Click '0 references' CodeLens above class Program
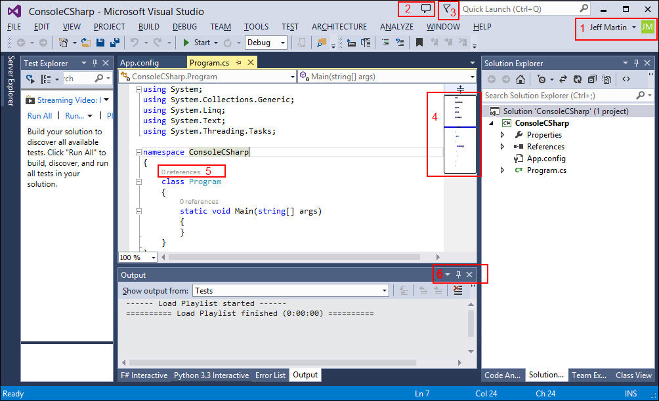The height and width of the screenshot is (401, 659). point(181,172)
